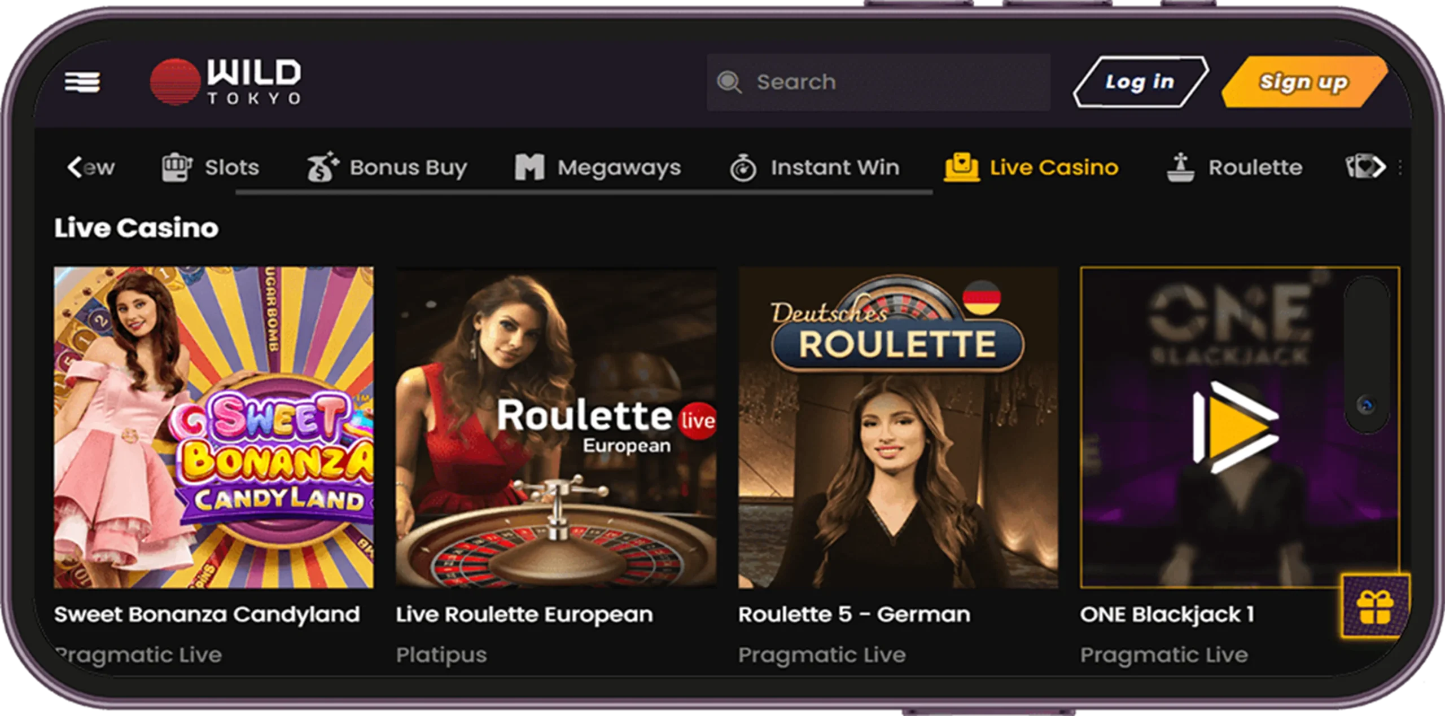
Task: Click the Roulette wheel icon
Action: [x=1180, y=167]
